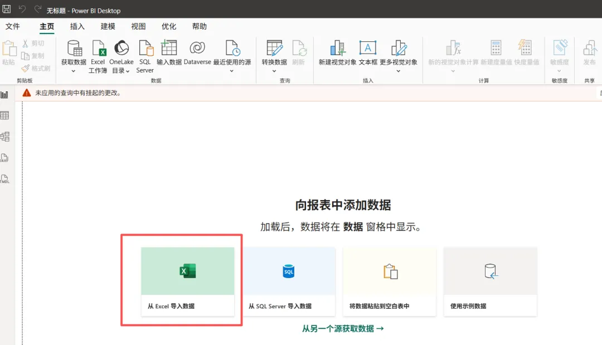Expand the OneLake 目录 dropdown chevron
The image size is (602, 345).
pyautogui.click(x=128, y=71)
